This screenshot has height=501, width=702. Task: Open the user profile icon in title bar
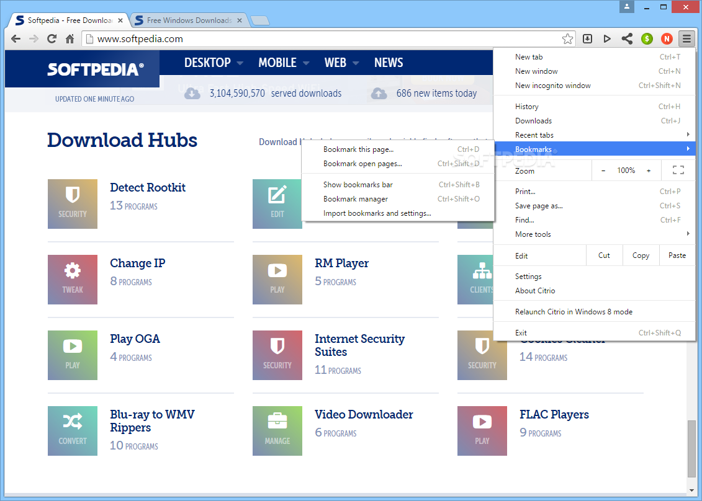(627, 7)
